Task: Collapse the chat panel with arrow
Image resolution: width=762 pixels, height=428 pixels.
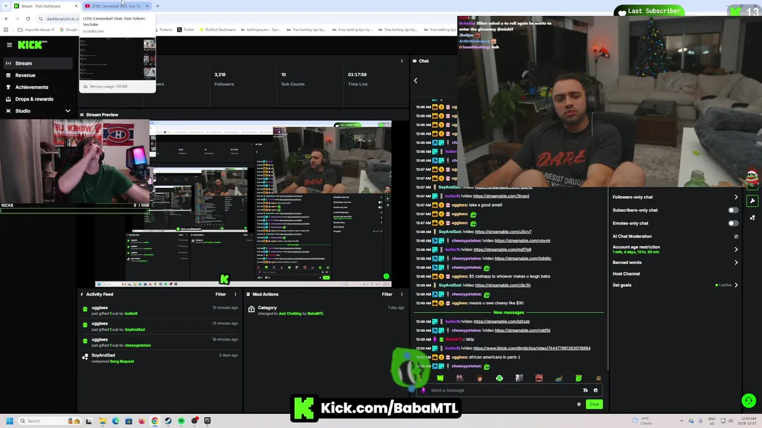Action: [416, 80]
